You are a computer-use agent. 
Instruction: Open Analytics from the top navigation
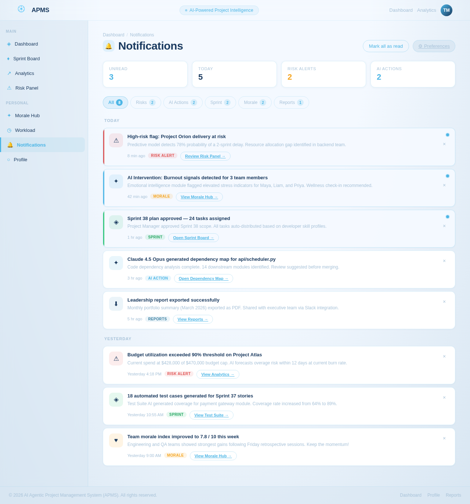tap(426, 10)
